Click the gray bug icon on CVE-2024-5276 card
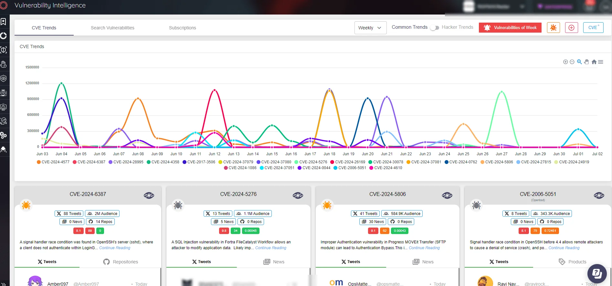612x286 pixels. pos(178,205)
